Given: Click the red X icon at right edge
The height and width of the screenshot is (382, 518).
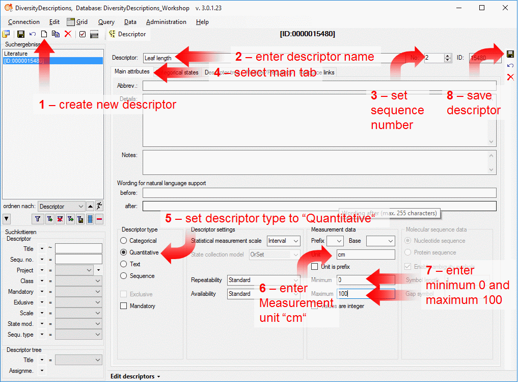Looking at the screenshot, I should 510,77.
